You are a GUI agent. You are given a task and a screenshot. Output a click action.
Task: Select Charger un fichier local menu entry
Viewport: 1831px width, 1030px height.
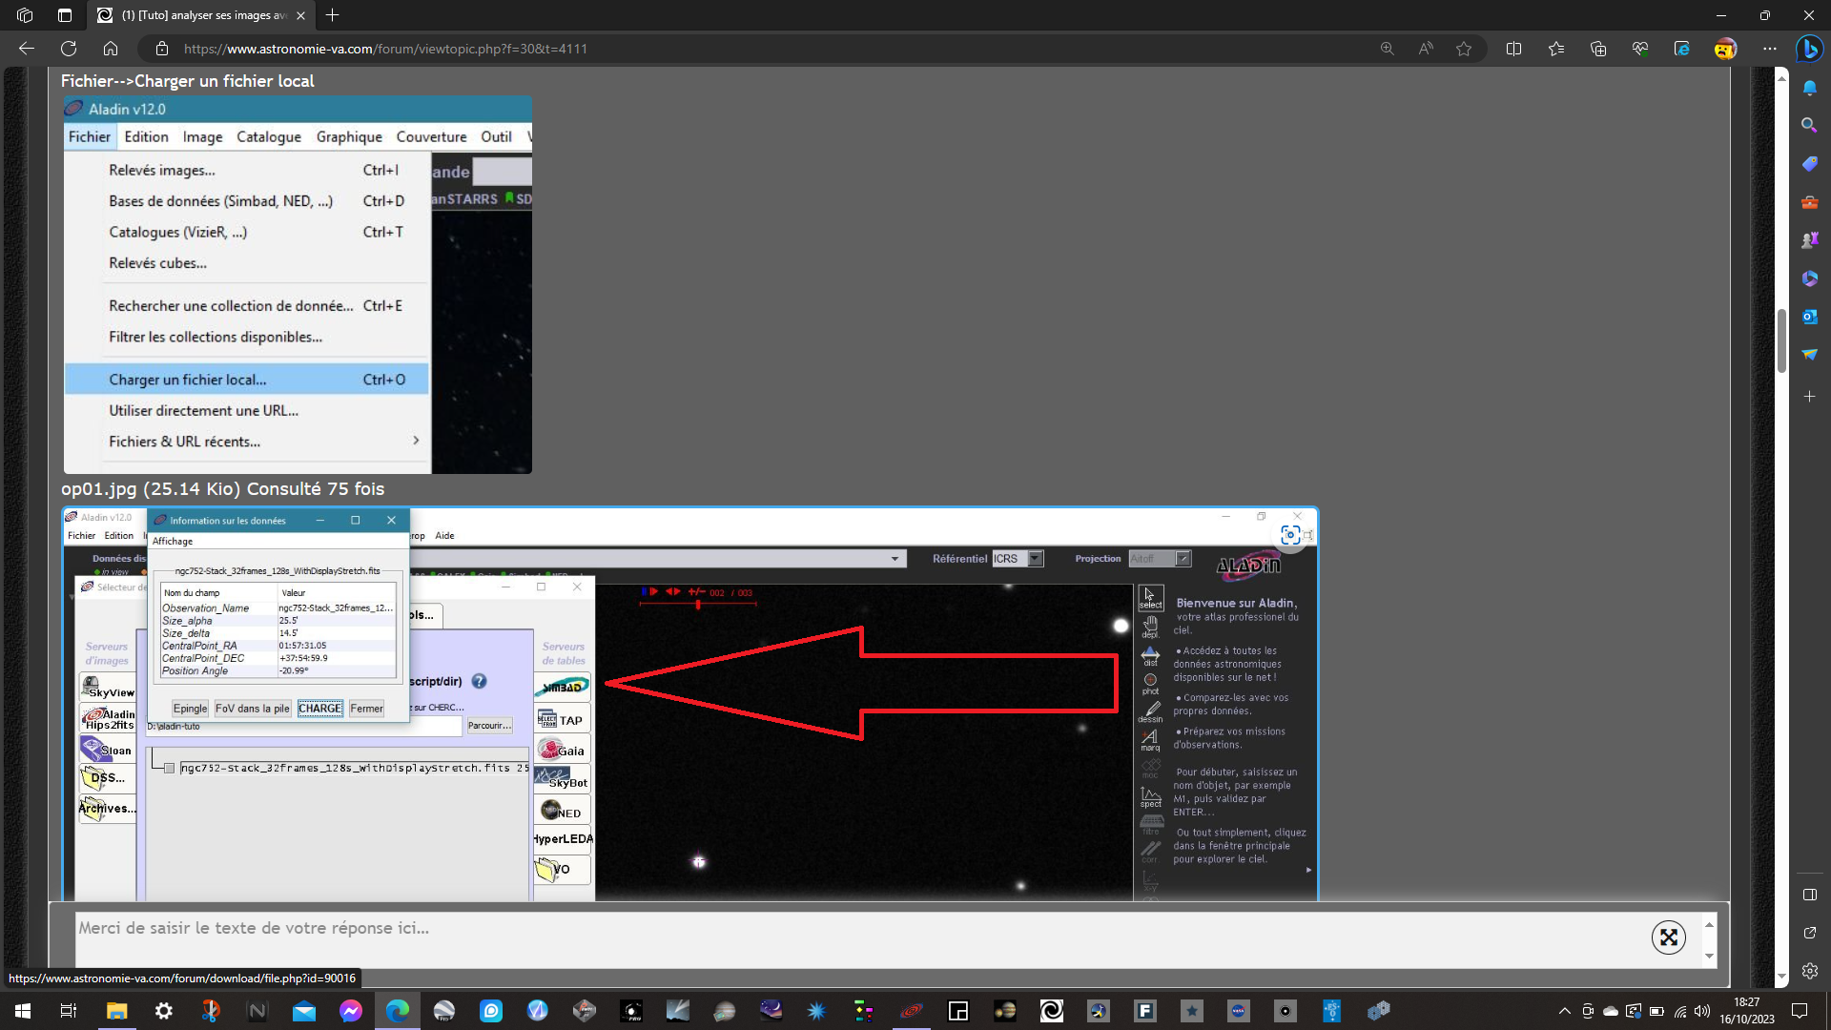pyautogui.click(x=247, y=380)
